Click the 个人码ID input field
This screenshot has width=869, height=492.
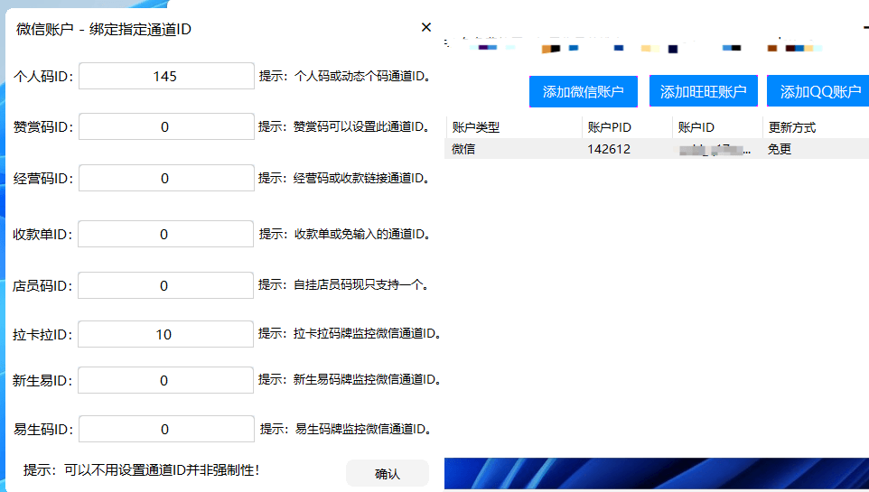point(166,77)
